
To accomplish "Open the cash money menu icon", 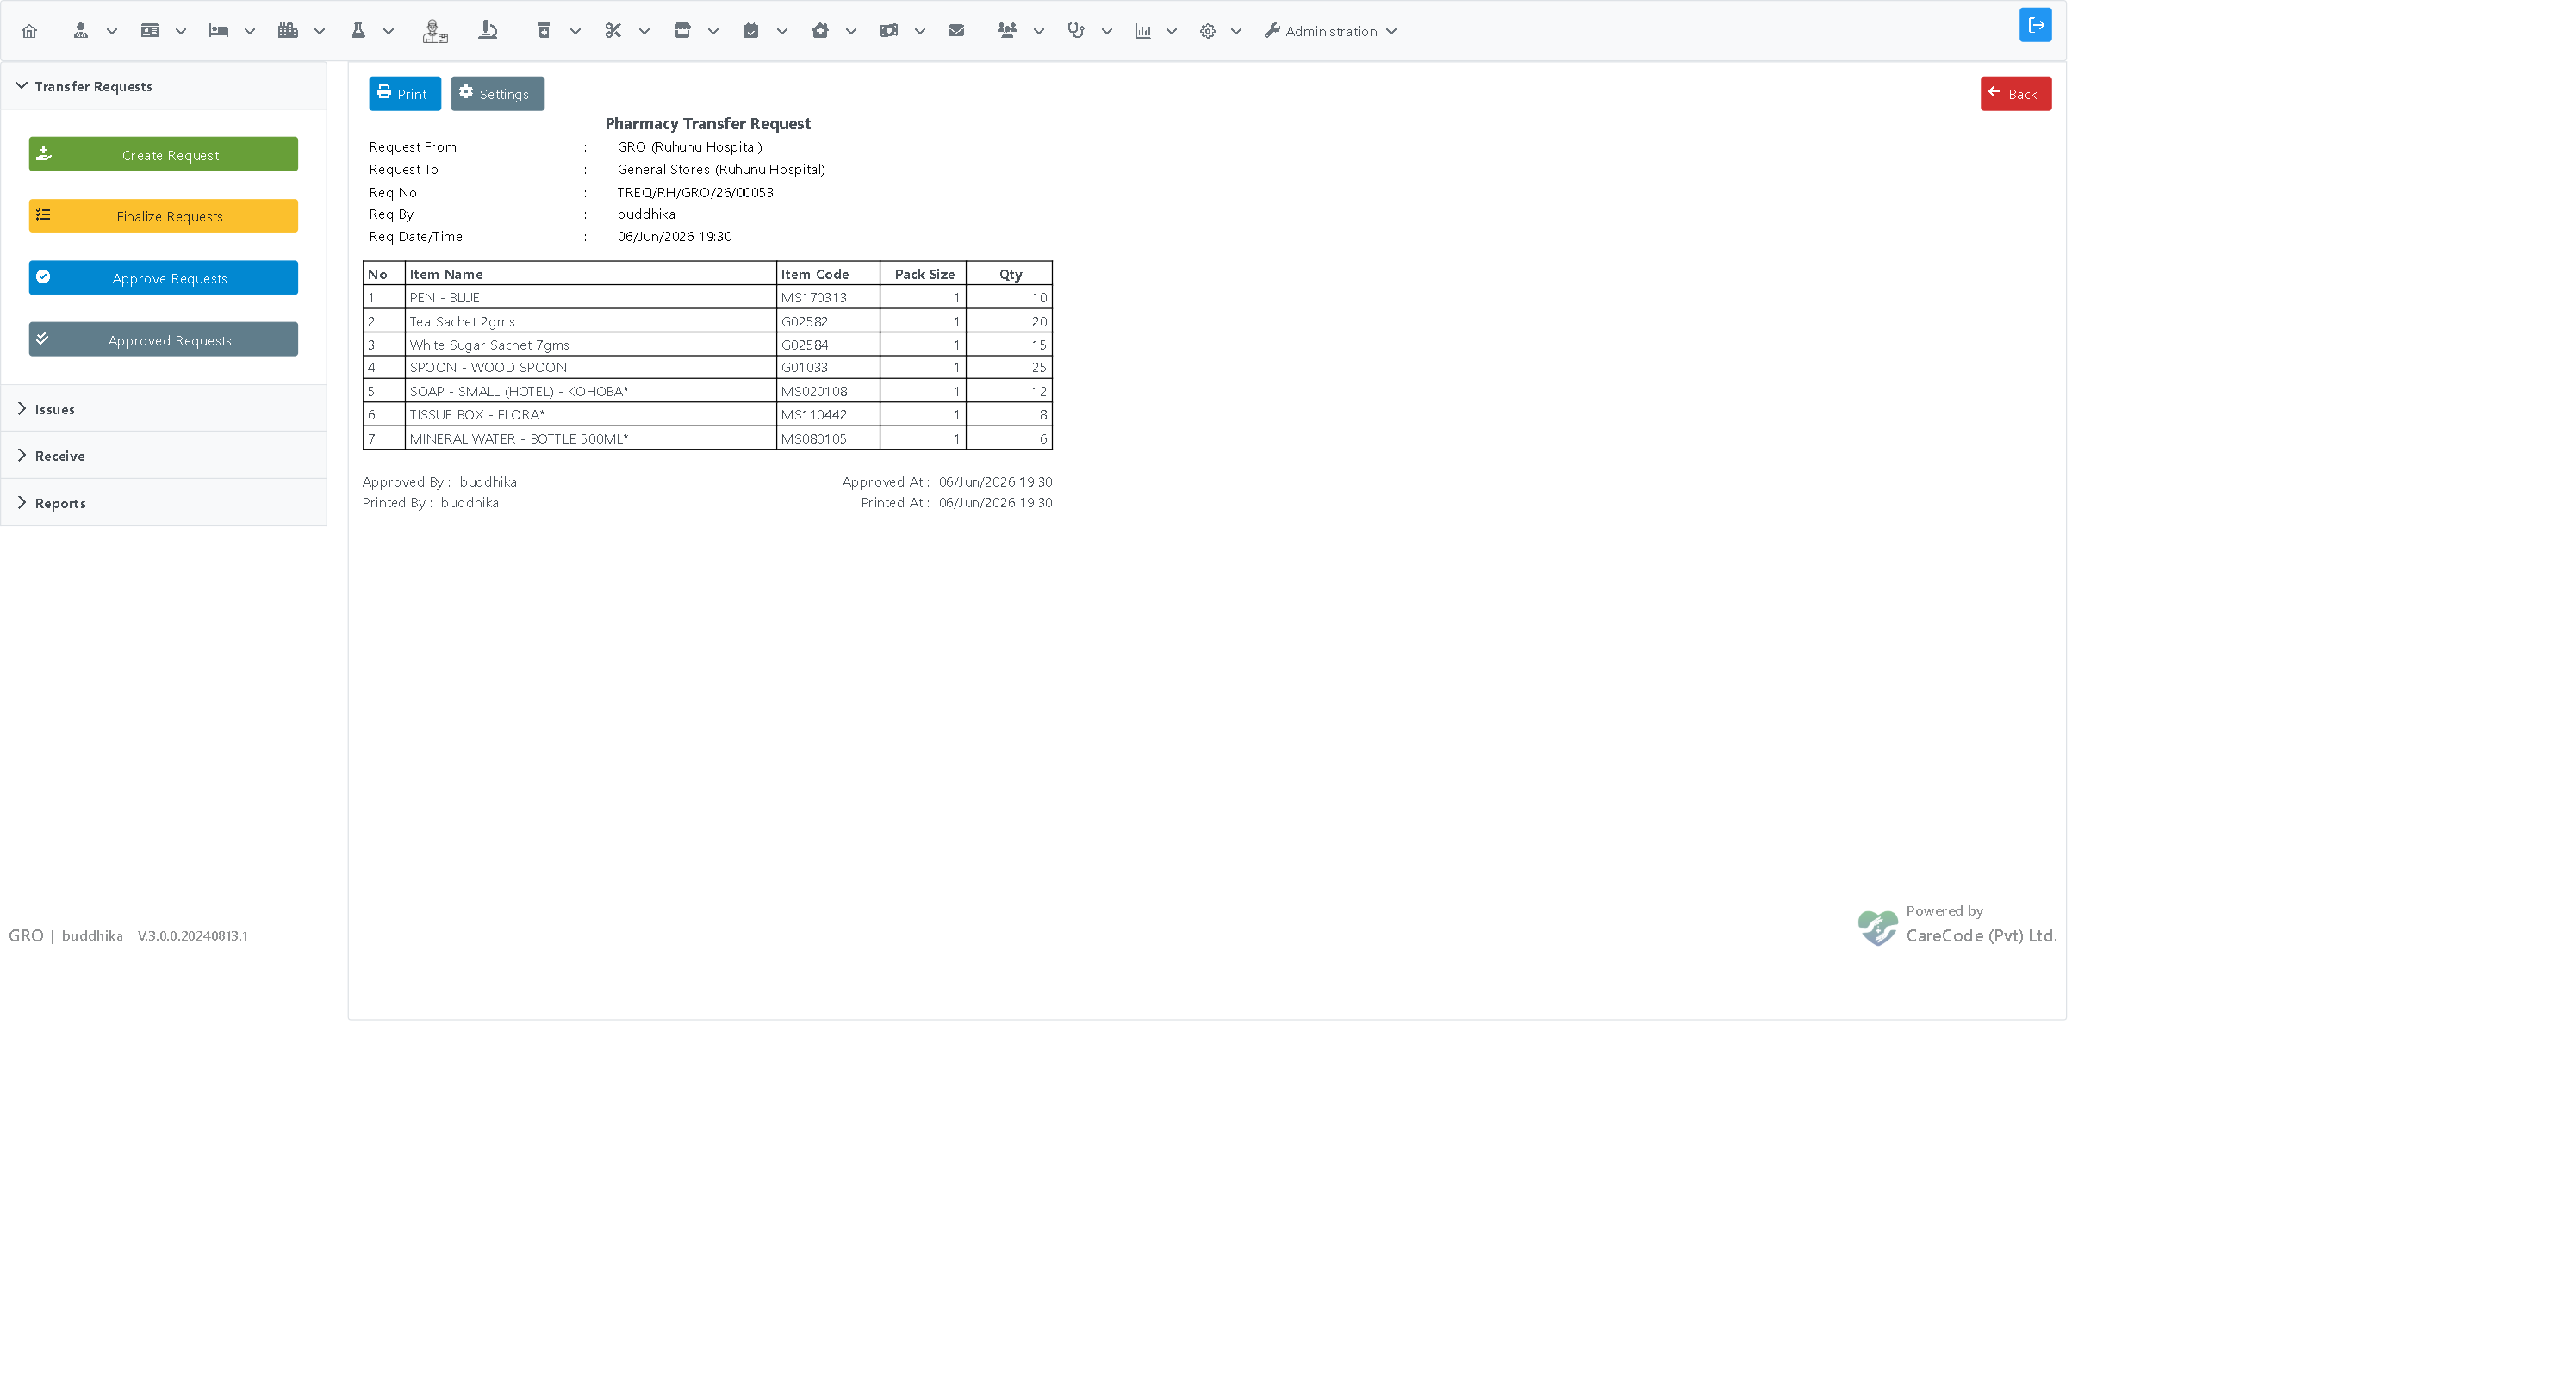I will click(x=889, y=31).
